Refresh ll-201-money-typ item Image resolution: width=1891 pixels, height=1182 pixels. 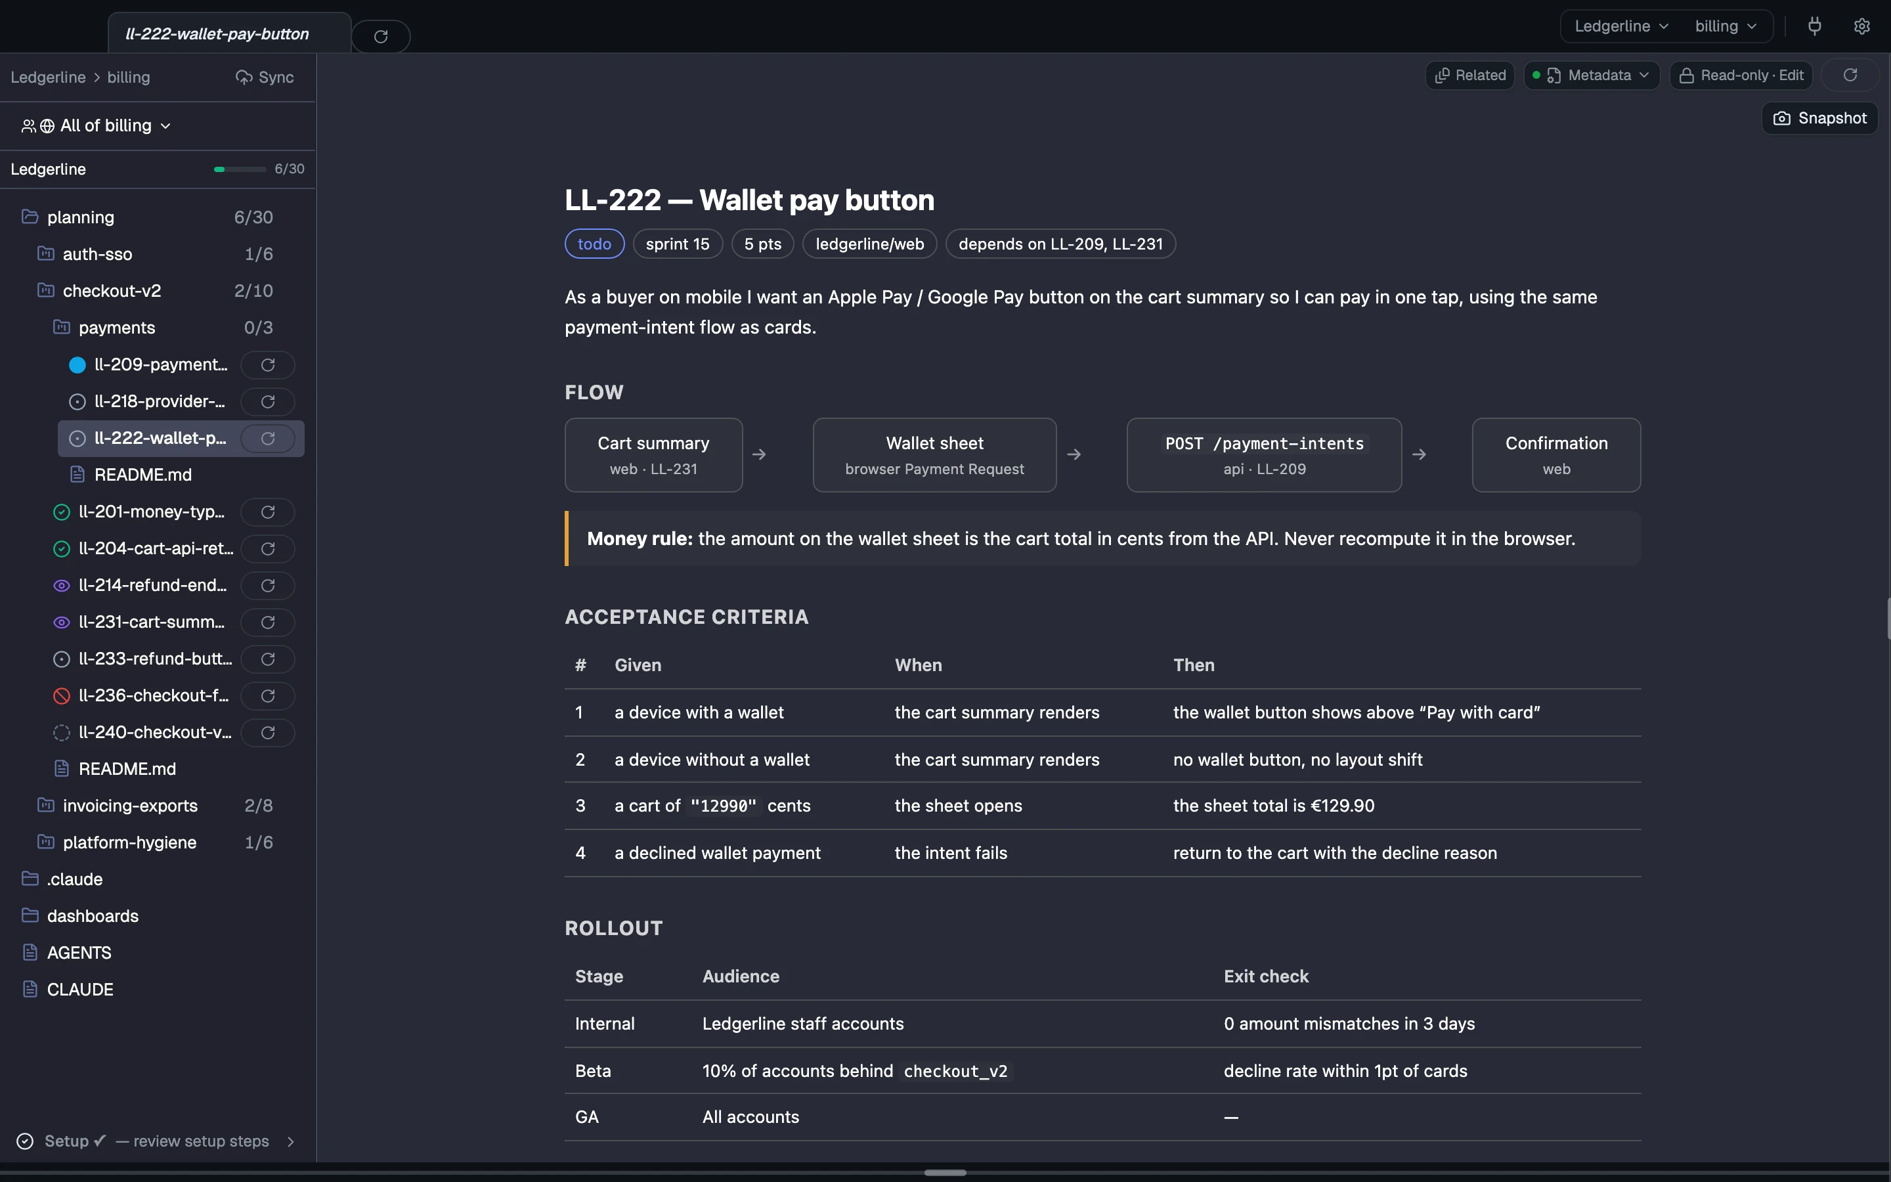267,512
